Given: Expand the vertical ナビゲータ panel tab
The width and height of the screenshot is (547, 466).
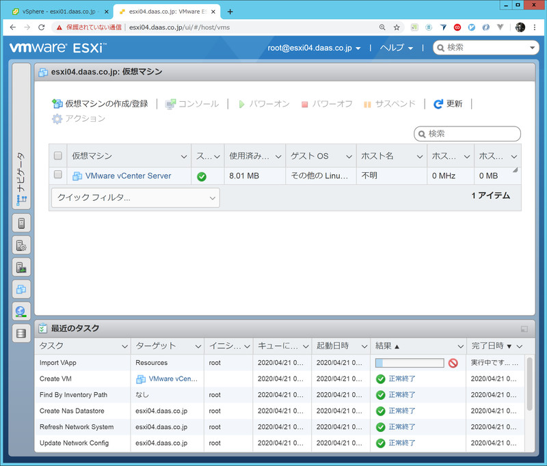Looking at the screenshot, I should coord(22,178).
